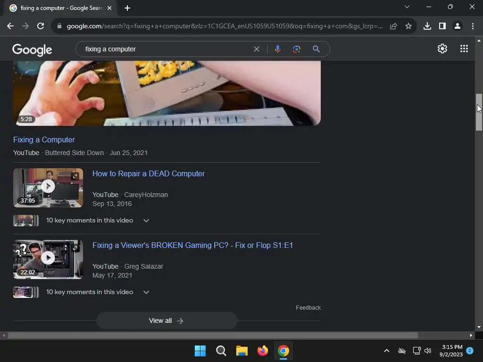Open a new browser tab
The width and height of the screenshot is (483, 362).
[127, 8]
